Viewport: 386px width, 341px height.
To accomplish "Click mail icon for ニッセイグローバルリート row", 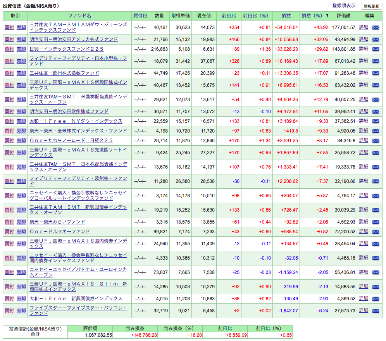I will [376, 196].
